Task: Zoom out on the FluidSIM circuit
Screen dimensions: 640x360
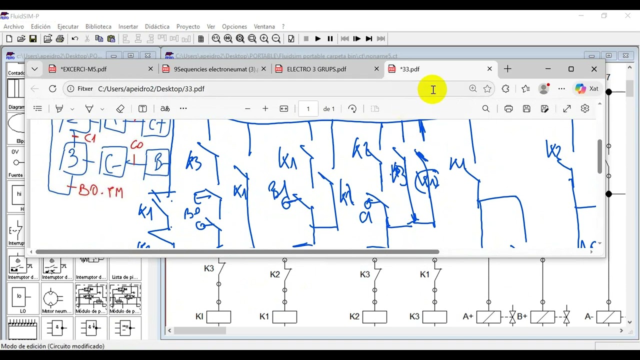Action: tap(276, 38)
